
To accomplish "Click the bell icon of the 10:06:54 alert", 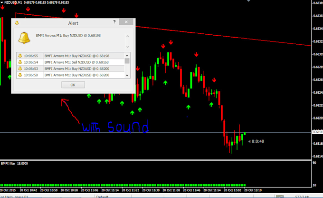I will [20, 62].
